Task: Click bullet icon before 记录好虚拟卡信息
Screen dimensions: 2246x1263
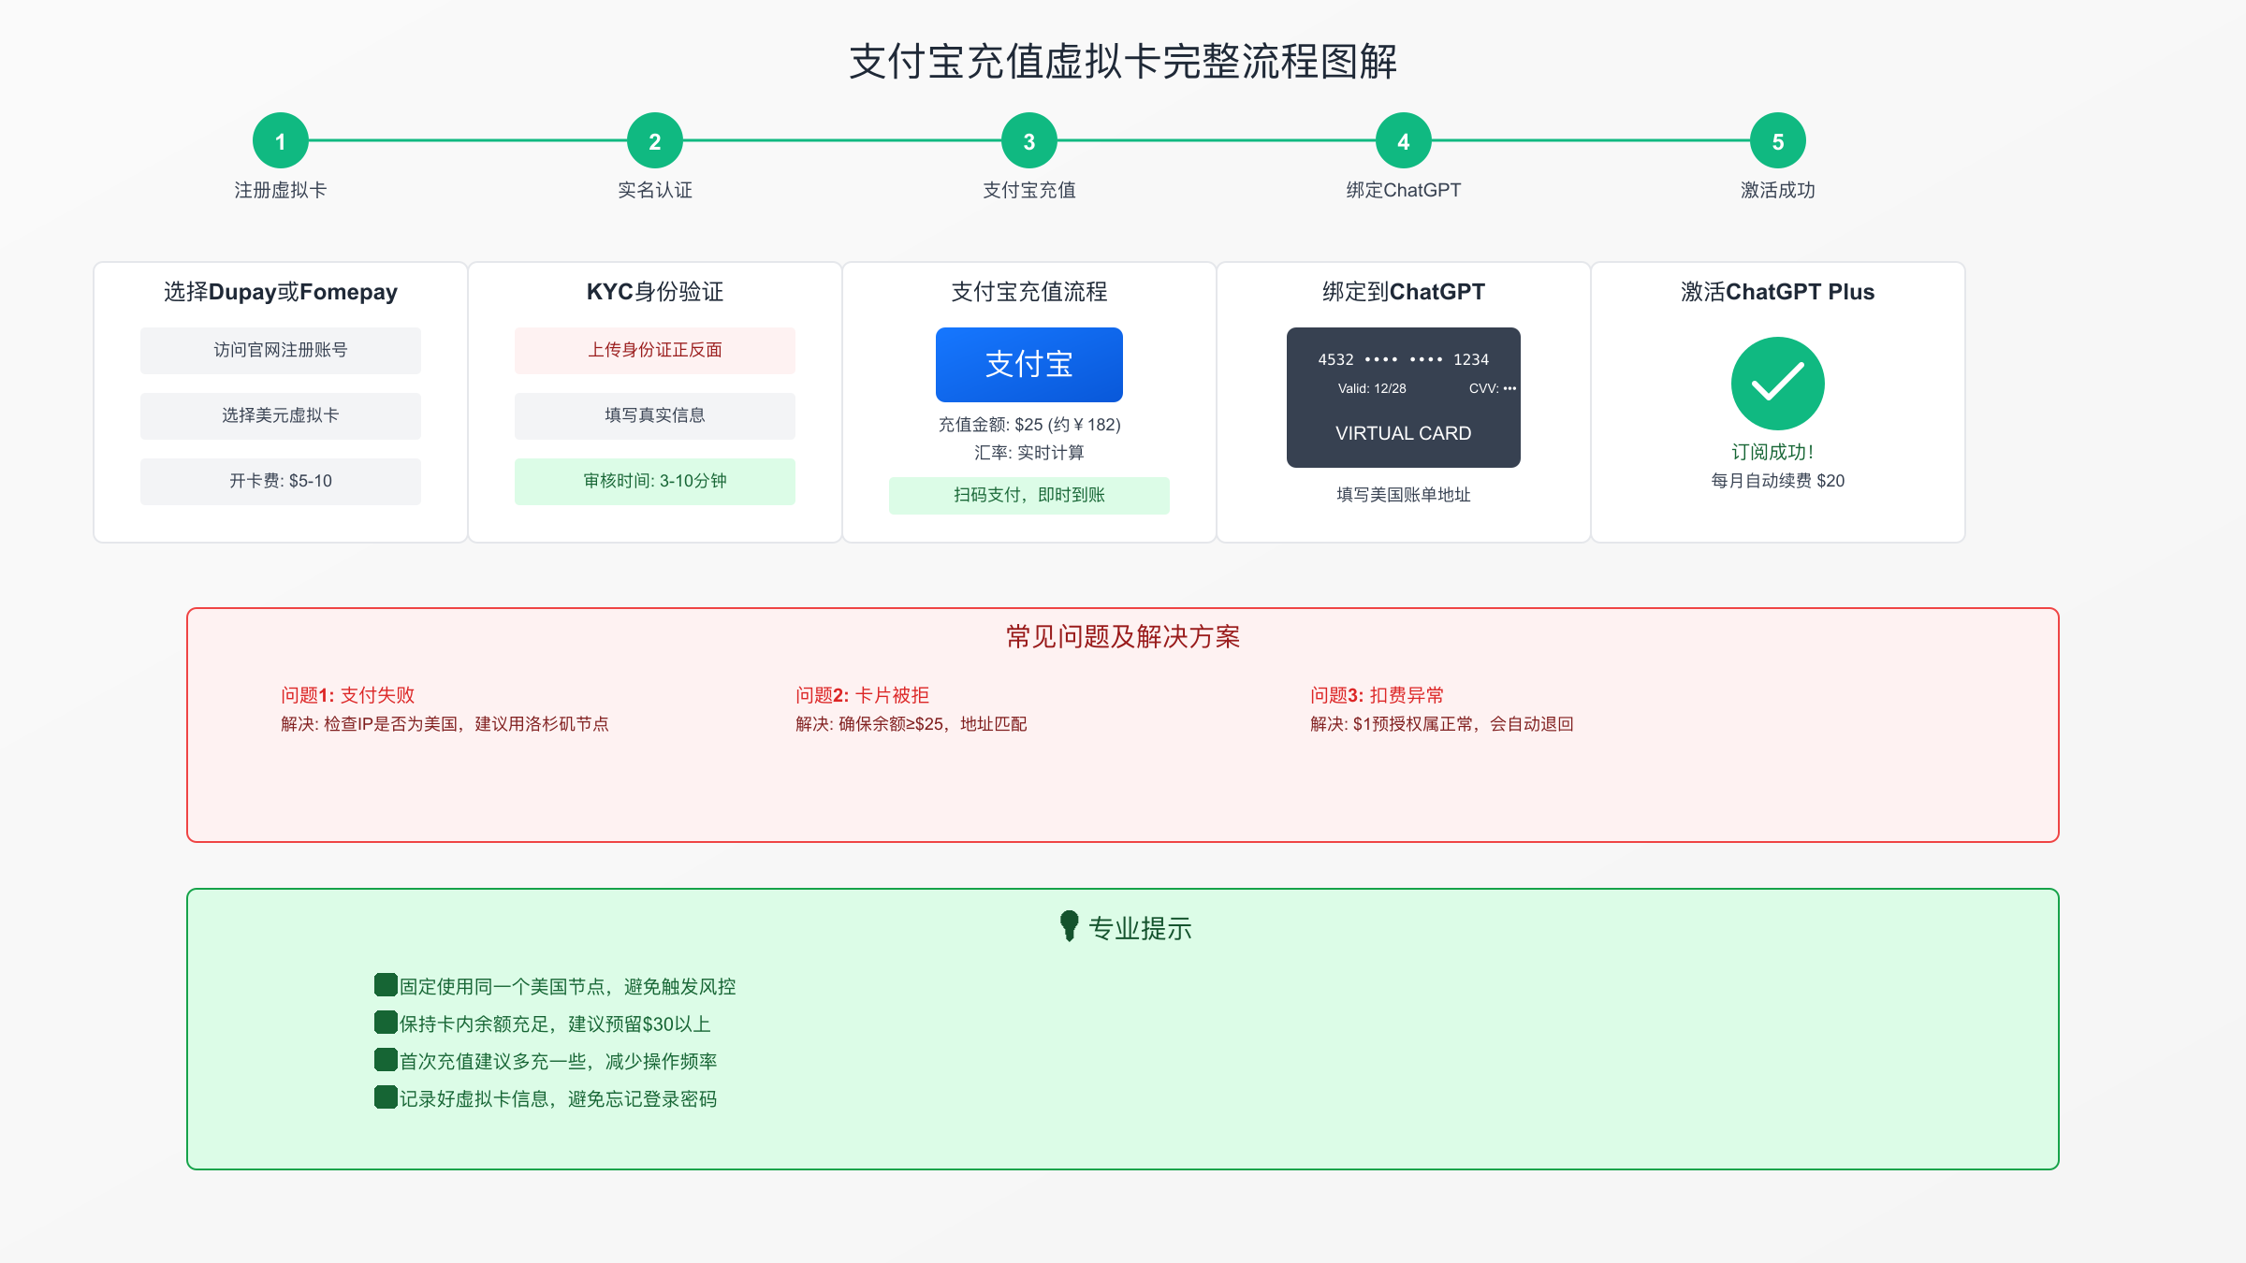Action: click(x=386, y=1097)
